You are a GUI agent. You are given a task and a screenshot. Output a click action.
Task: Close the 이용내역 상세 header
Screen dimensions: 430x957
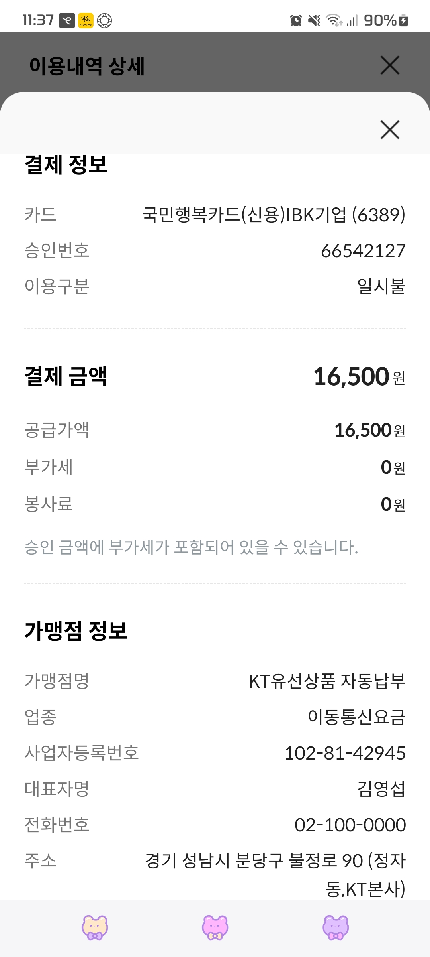[390, 65]
